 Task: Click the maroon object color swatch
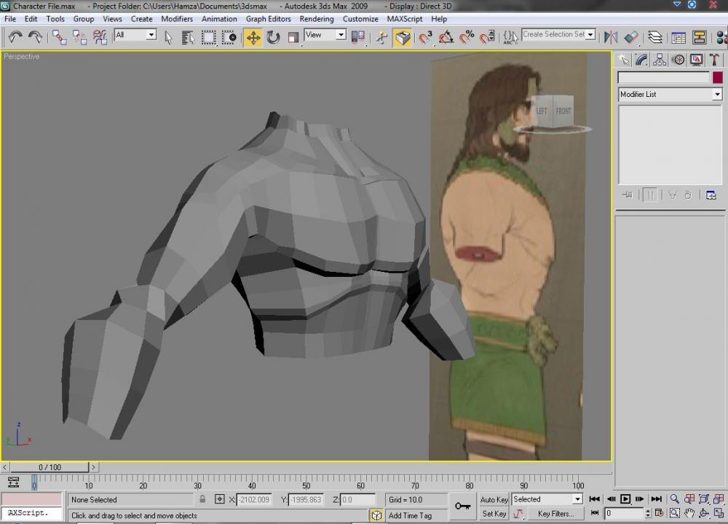tap(717, 77)
